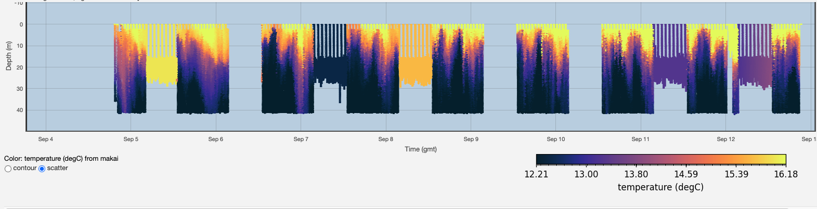
Task: Click the Sep 5 time axis tick
Action: point(131,139)
